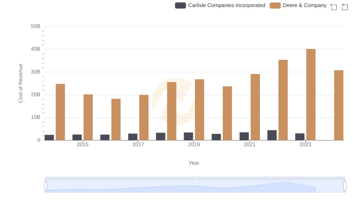Viewport: 353px width, 203px height.
Task: Click the 20B y-axis label
Action: (x=36, y=95)
